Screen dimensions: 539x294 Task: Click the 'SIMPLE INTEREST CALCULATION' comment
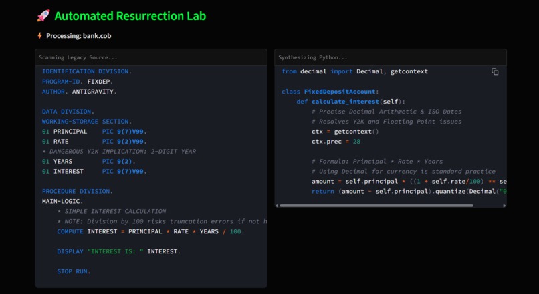coord(112,211)
